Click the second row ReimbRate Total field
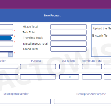The image size is (111, 111). (x=92, y=77)
